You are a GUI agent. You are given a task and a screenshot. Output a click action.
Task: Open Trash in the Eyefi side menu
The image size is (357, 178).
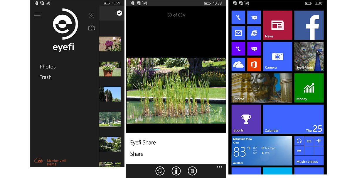coord(46,77)
